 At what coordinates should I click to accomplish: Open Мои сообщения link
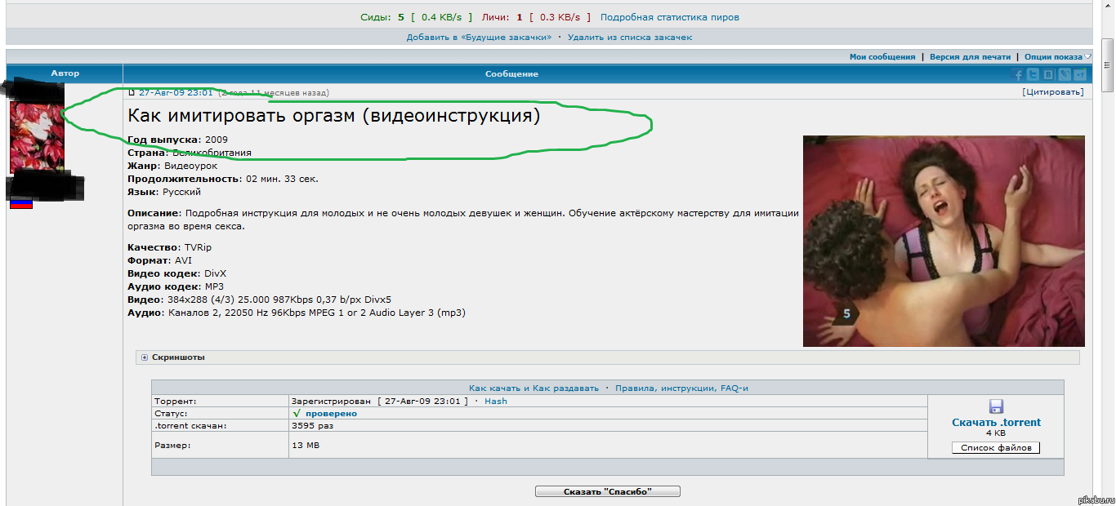[882, 57]
